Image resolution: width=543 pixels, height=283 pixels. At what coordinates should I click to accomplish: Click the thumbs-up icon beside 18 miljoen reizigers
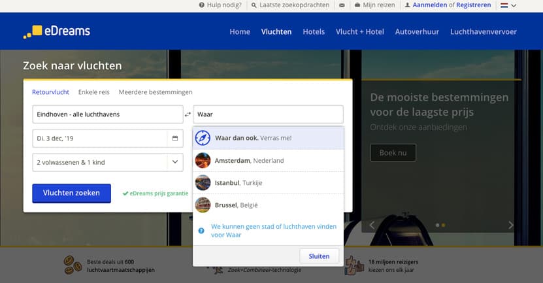[x=354, y=266]
